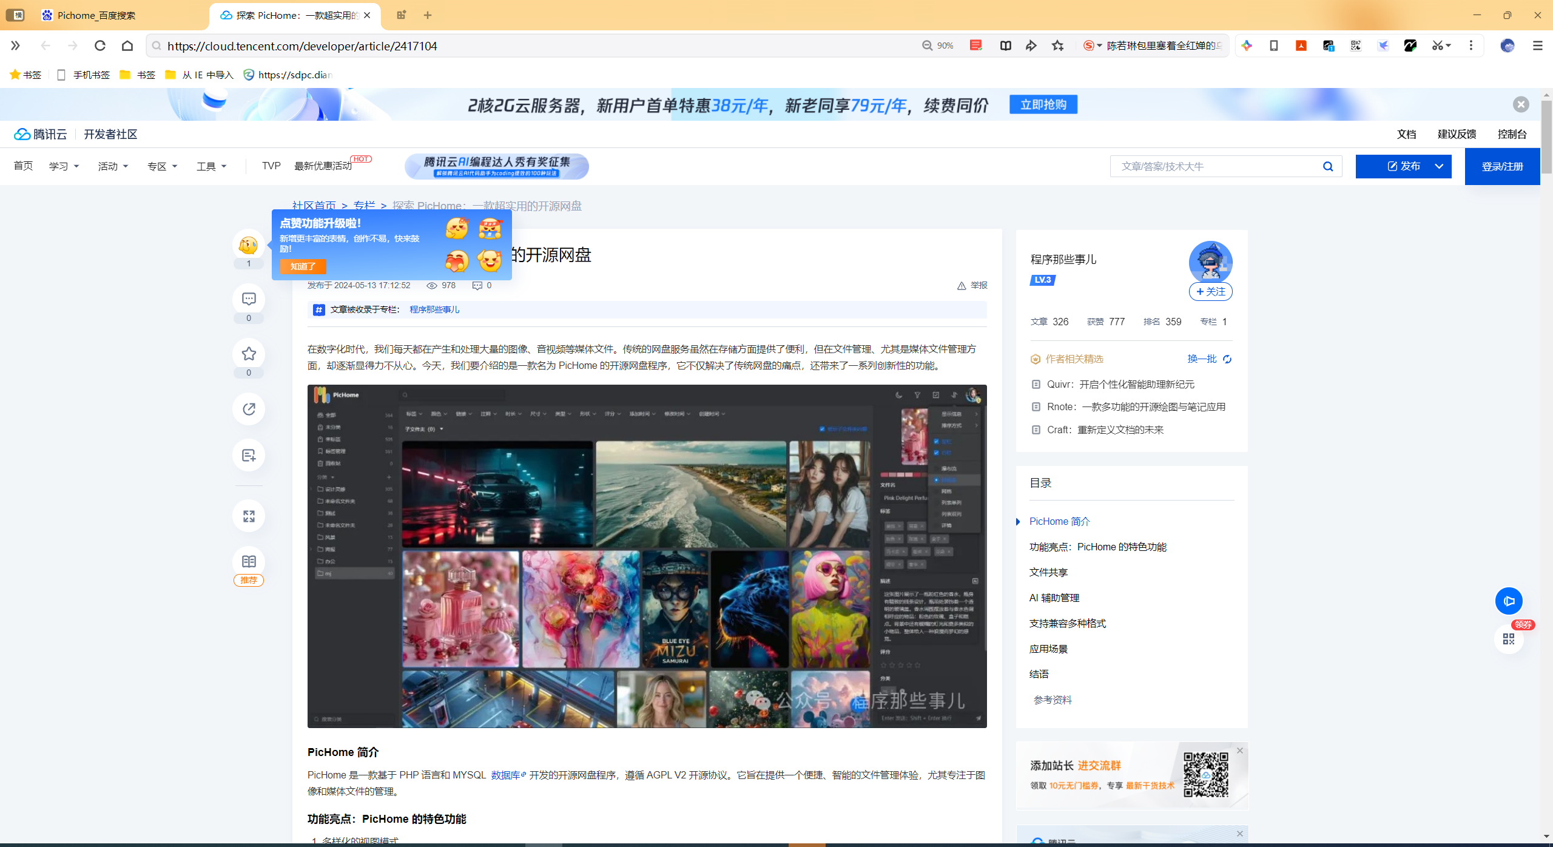Expand the Sogou search engine selector dropdown
Image resolution: width=1553 pixels, height=847 pixels.
[x=1099, y=46]
